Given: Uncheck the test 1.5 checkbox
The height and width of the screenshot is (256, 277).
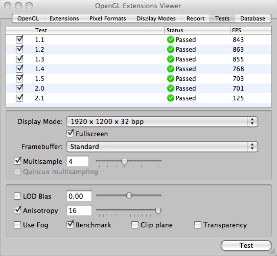Looking at the screenshot, I should 19,79.
